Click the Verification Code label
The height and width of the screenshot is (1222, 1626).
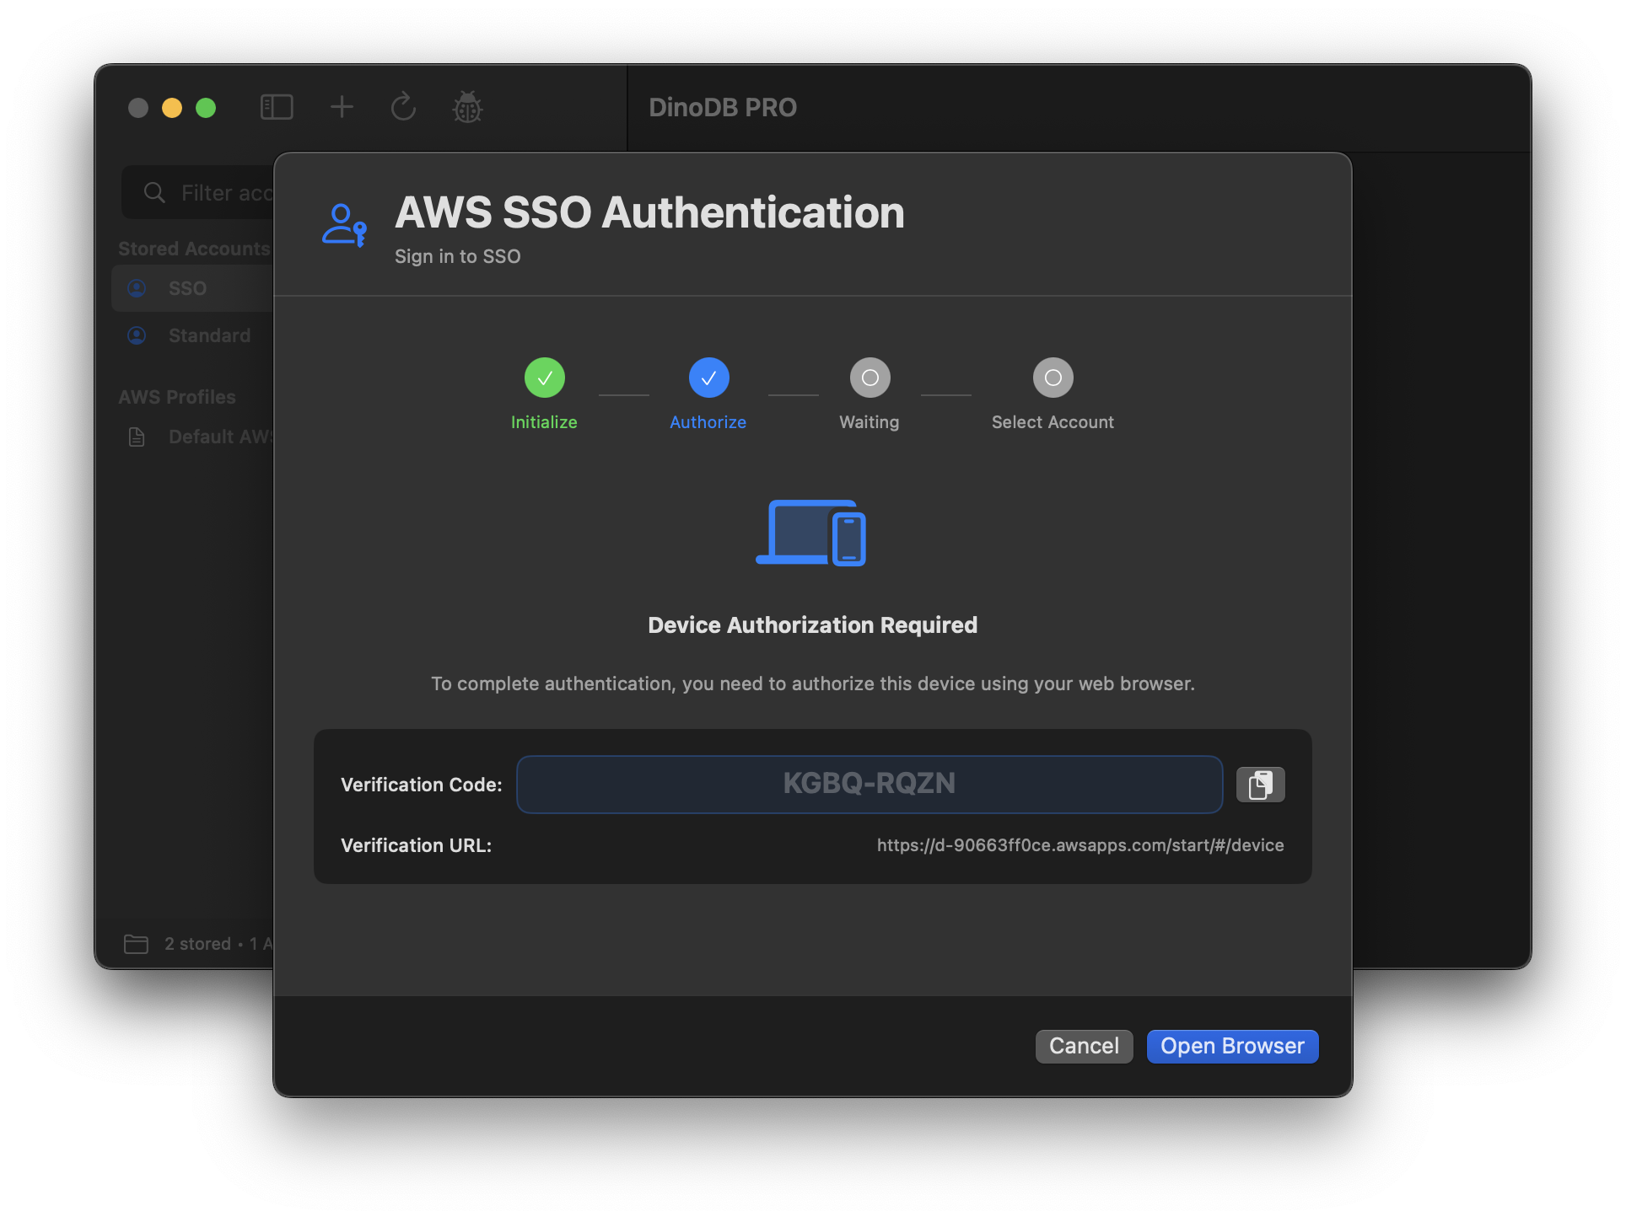pos(421,785)
